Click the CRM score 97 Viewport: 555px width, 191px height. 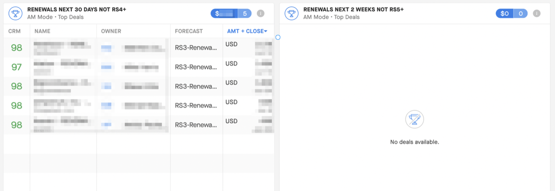tap(16, 67)
